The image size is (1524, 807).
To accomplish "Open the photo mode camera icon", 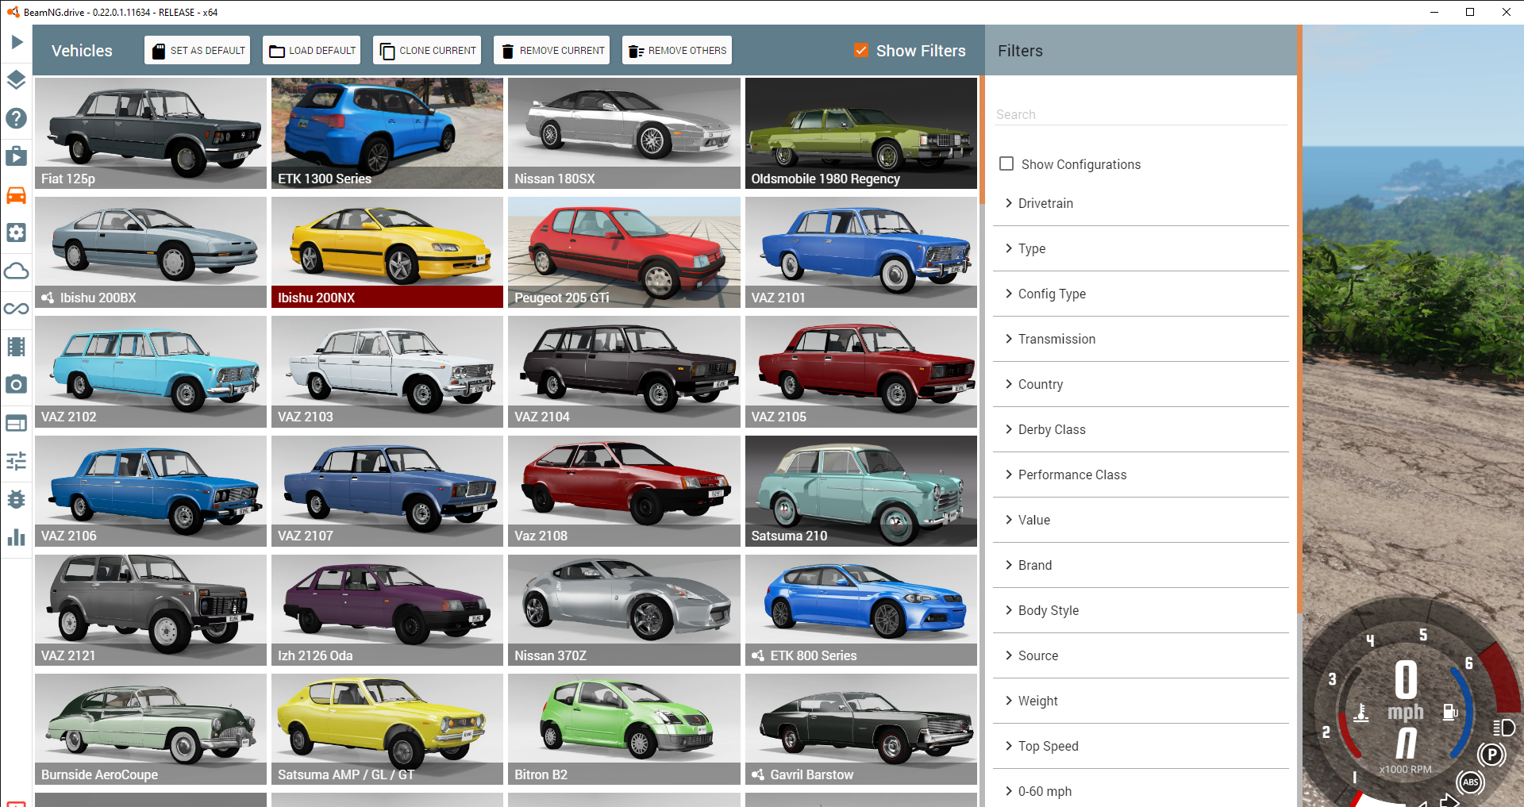I will tap(17, 385).
